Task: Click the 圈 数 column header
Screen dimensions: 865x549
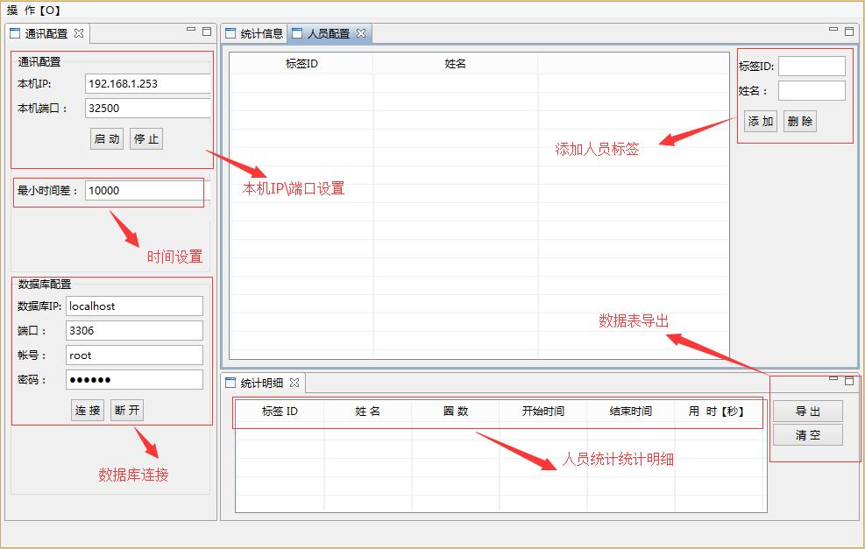Action: click(x=456, y=412)
